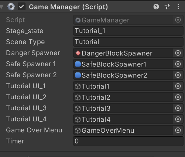This screenshot has width=185, height=157.
Task: Select the DangerBlockSpawner object reference field
Action: click(123, 53)
